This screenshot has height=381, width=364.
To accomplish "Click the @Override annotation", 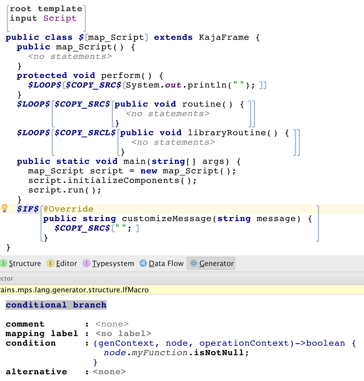I will pos(69,209).
